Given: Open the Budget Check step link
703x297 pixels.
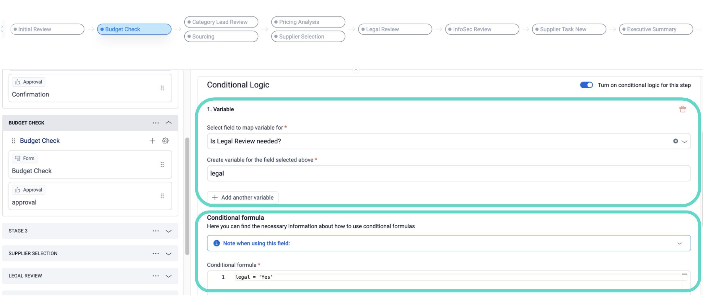Looking at the screenshot, I should pyautogui.click(x=40, y=141).
